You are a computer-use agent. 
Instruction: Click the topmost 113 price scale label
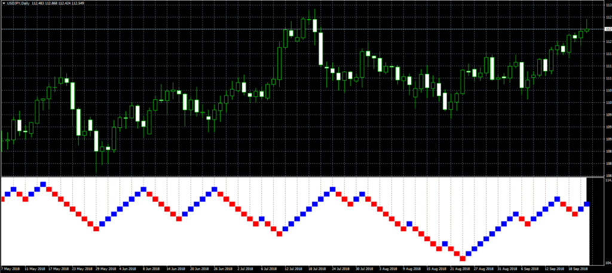[608, 5]
